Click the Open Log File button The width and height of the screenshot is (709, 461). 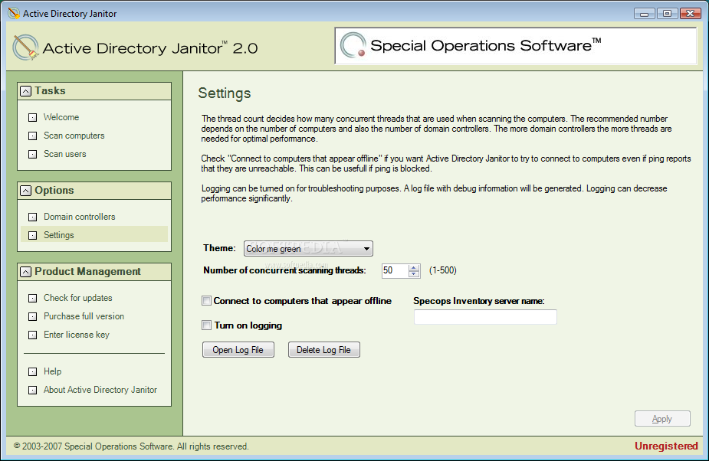coord(238,350)
